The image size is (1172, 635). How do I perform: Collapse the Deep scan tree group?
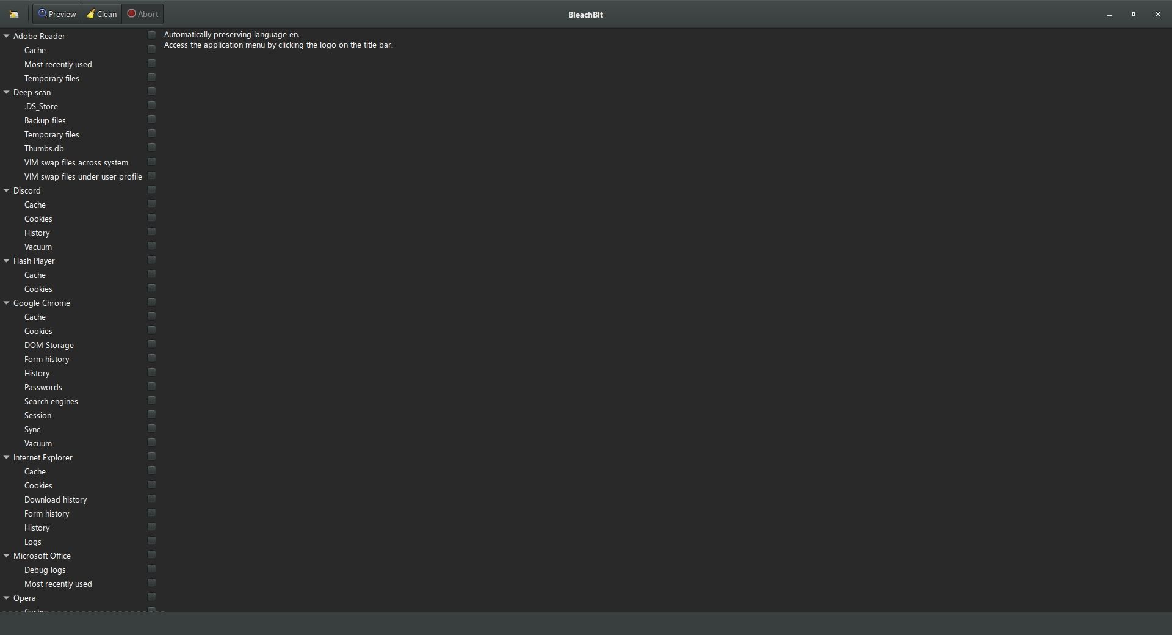pyautogui.click(x=7, y=92)
